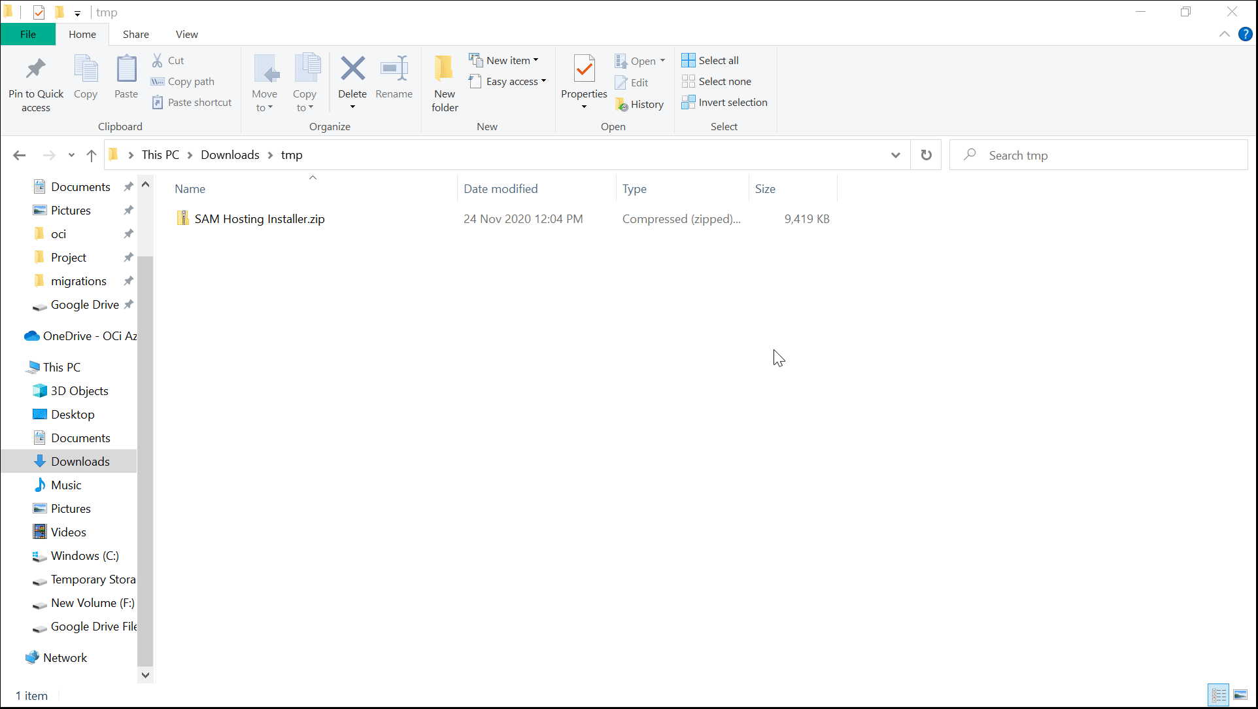This screenshot has width=1258, height=709.
Task: Open the Share ribbon tab
Action: pyautogui.click(x=135, y=34)
